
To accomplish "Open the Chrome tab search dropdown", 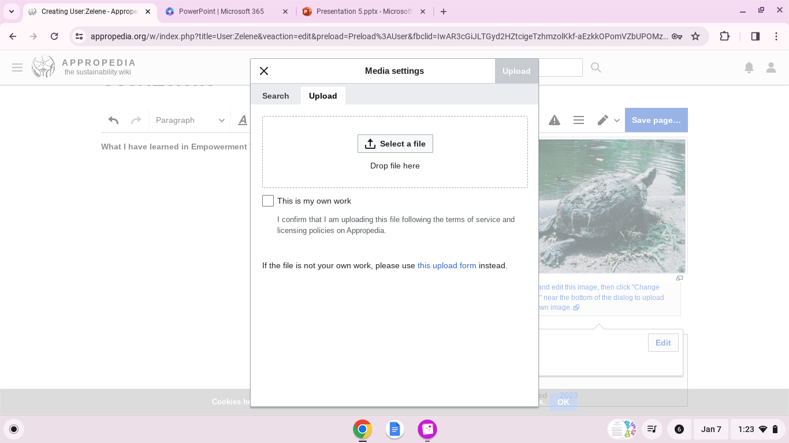I will tap(12, 12).
